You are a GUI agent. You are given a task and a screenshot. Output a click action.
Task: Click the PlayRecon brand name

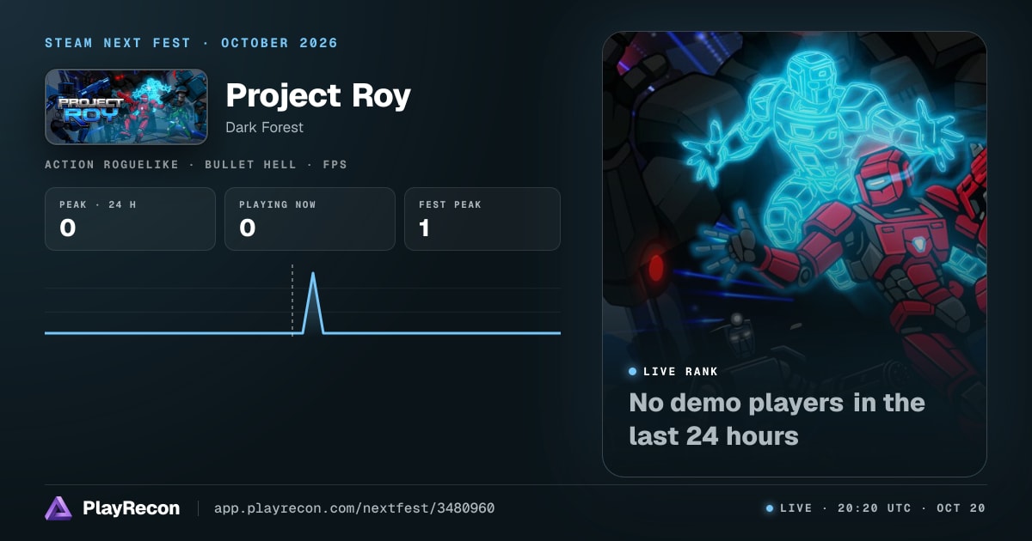pyautogui.click(x=131, y=508)
